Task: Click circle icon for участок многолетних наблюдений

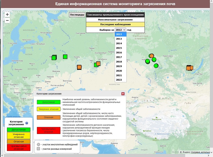Action: coord(39,145)
